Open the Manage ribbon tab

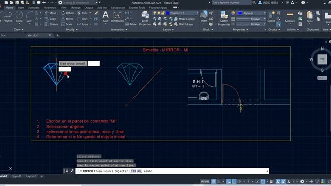[x=76, y=8]
